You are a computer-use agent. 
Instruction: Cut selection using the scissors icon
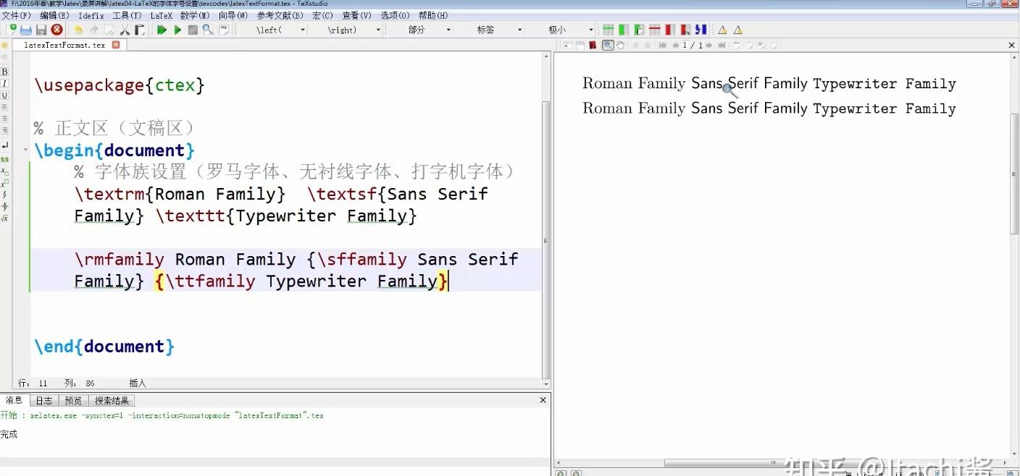point(125,30)
